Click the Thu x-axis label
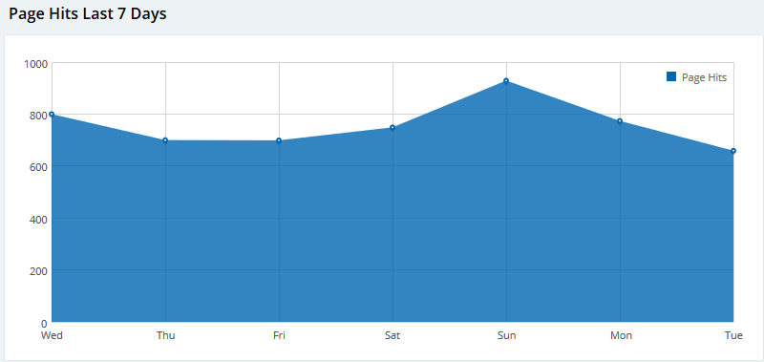Viewport: 764px width, 362px height. click(x=165, y=335)
